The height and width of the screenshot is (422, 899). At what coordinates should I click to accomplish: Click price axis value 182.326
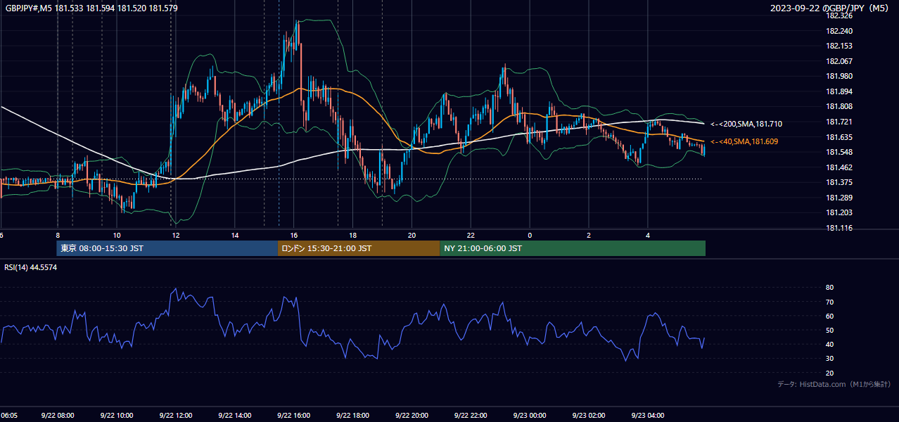pos(839,15)
